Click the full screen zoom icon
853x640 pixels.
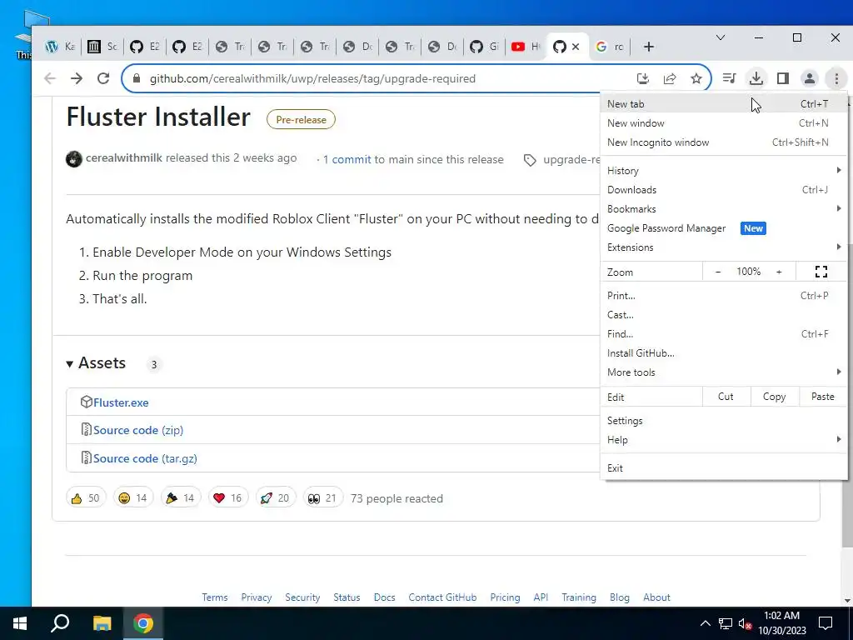click(821, 272)
